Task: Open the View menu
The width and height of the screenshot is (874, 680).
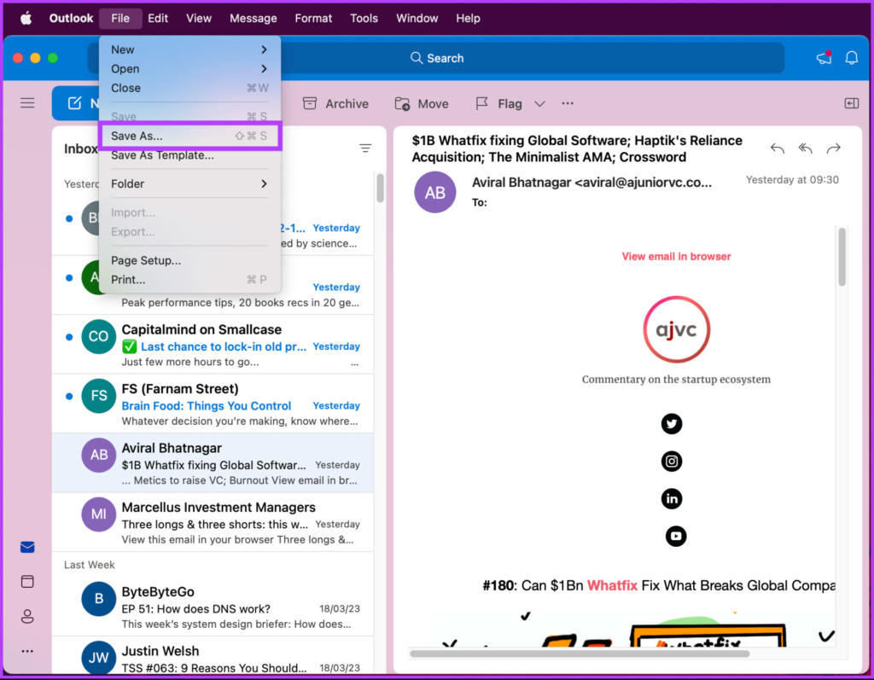Action: click(198, 19)
